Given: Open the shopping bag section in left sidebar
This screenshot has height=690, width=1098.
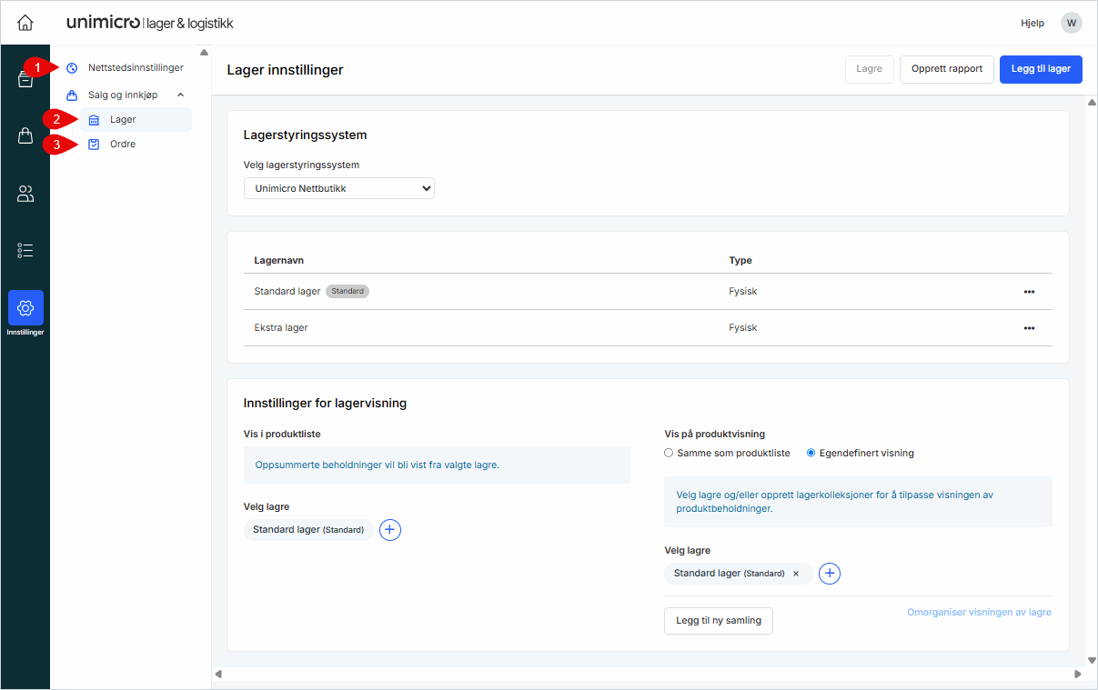Looking at the screenshot, I should point(25,136).
